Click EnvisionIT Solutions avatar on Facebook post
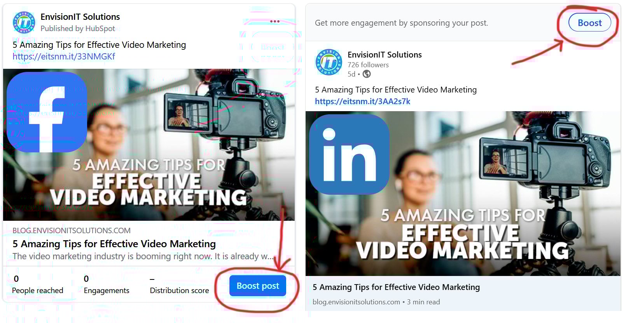The image size is (633, 323). point(24,23)
